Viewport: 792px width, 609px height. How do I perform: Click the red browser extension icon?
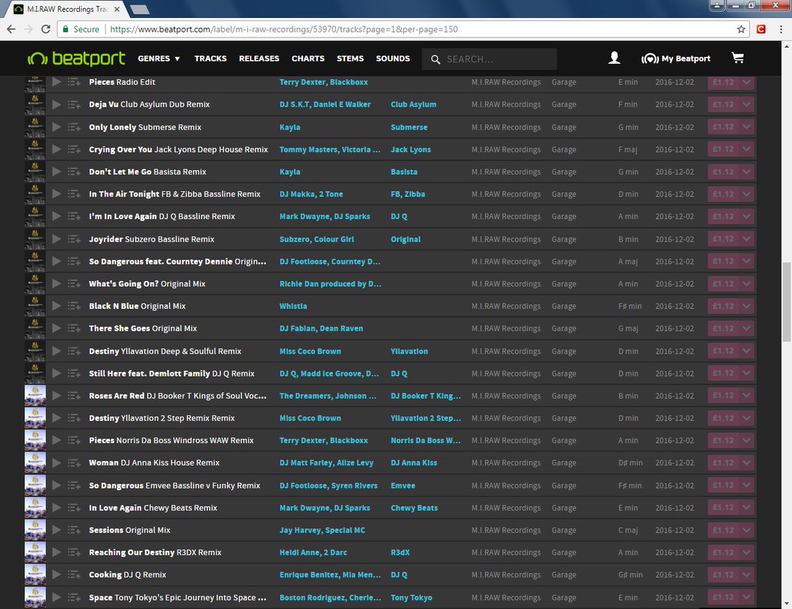[761, 29]
